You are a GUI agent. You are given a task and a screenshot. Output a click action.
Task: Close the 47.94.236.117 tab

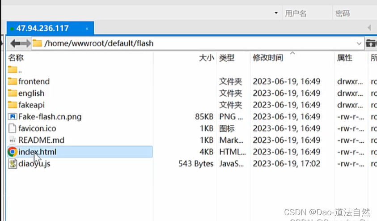click(87, 29)
